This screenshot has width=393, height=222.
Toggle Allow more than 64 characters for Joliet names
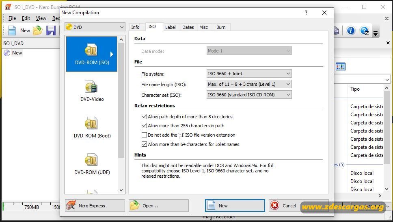(x=144, y=144)
